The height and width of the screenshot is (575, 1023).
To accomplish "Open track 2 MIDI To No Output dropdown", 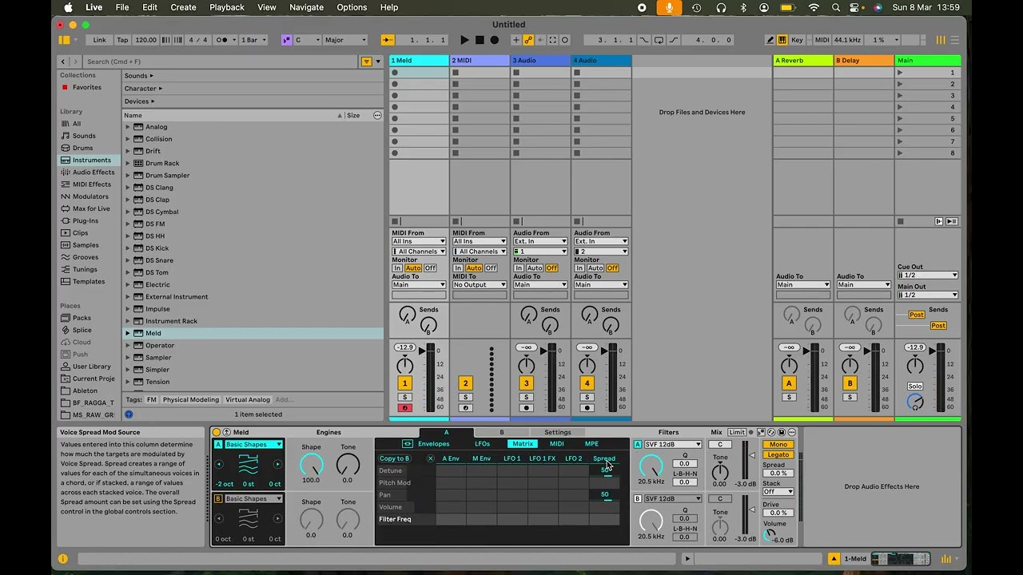I will pos(480,285).
